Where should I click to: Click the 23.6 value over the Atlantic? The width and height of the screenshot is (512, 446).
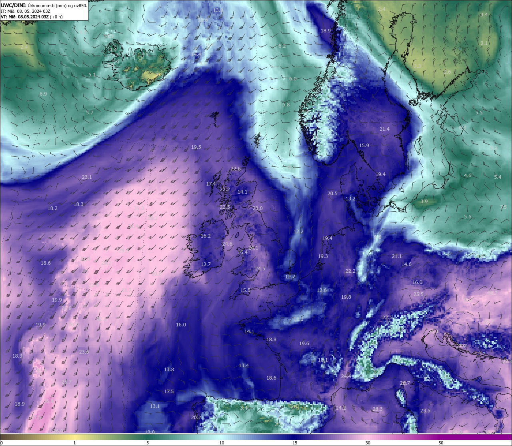point(84,352)
